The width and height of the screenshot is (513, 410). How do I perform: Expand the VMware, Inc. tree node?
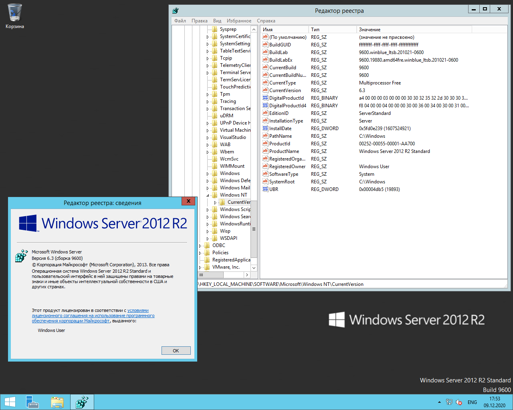pyautogui.click(x=200, y=267)
